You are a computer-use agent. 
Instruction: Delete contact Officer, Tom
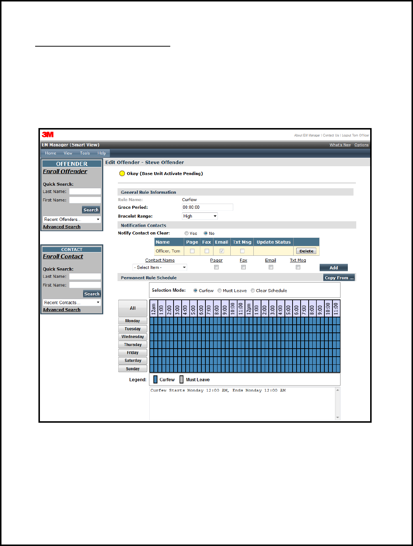coord(306,251)
